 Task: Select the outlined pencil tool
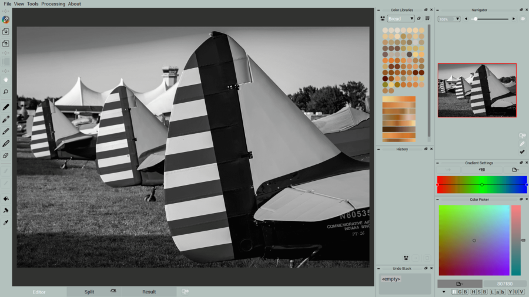(6, 143)
